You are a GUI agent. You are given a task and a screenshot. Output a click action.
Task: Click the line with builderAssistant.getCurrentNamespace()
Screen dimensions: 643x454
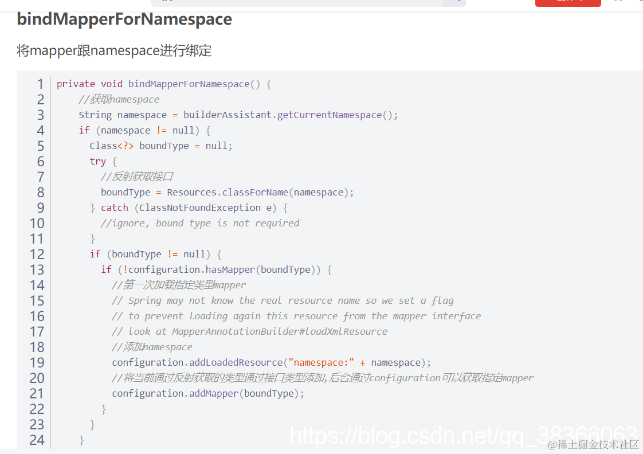tap(238, 115)
